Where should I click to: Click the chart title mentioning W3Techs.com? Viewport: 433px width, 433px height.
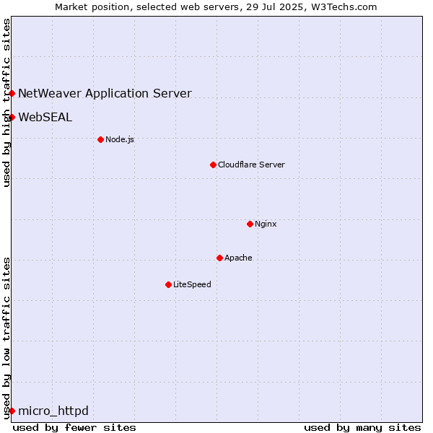pyautogui.click(x=216, y=7)
